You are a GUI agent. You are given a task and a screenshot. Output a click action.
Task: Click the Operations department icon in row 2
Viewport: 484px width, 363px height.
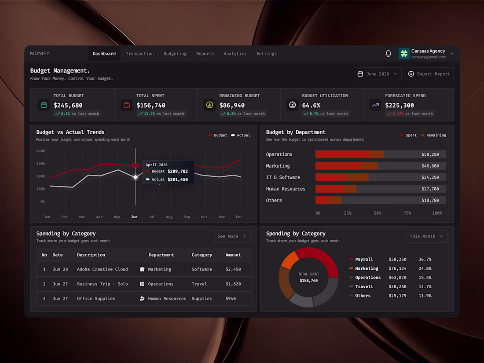pyautogui.click(x=142, y=284)
